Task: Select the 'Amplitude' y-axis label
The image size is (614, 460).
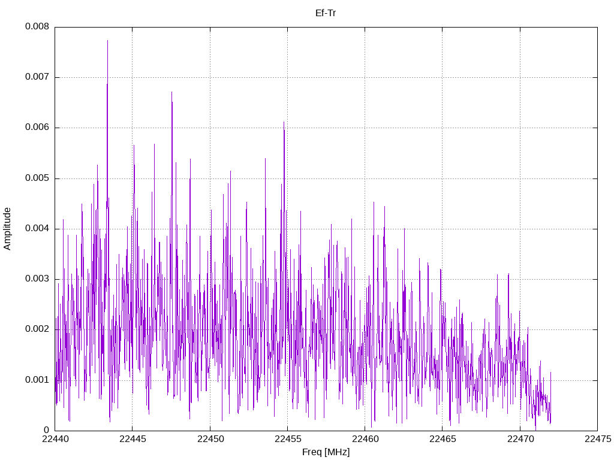Action: coord(7,229)
